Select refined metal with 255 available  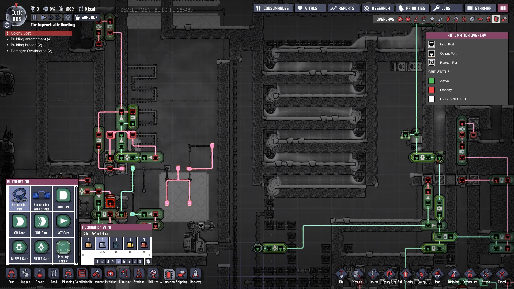coord(102,244)
